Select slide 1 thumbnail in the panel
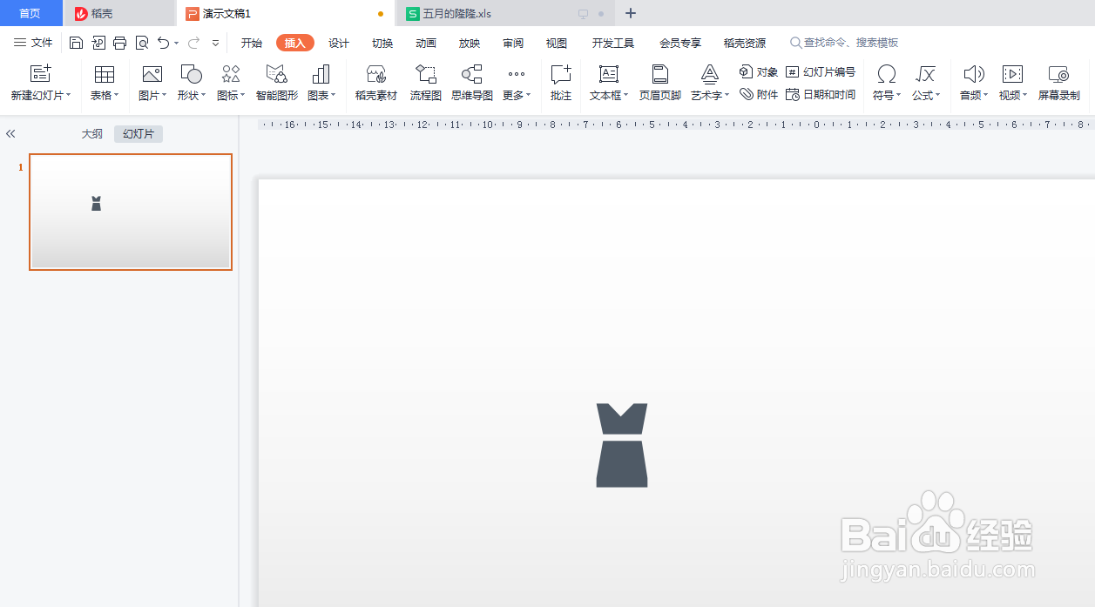 131,212
